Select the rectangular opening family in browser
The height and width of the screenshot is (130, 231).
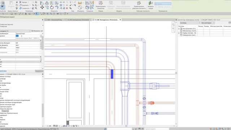[9, 113]
